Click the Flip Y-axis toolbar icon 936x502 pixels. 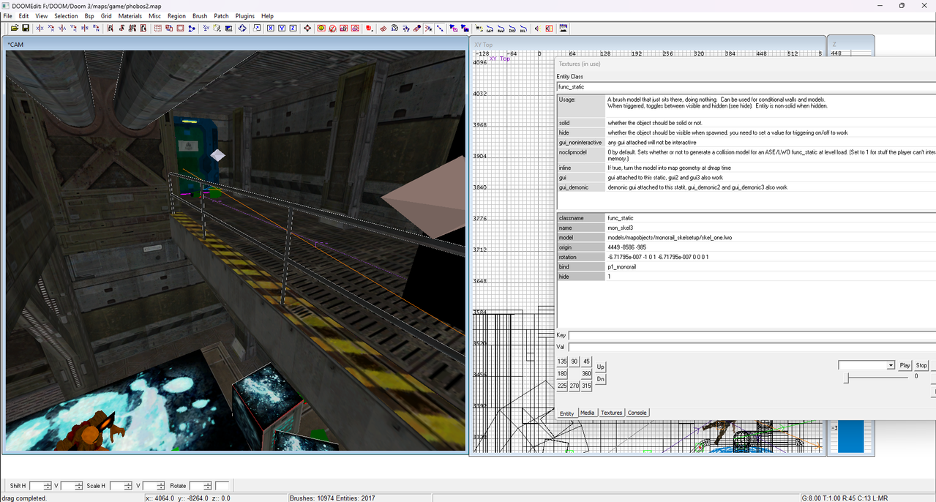pos(62,29)
